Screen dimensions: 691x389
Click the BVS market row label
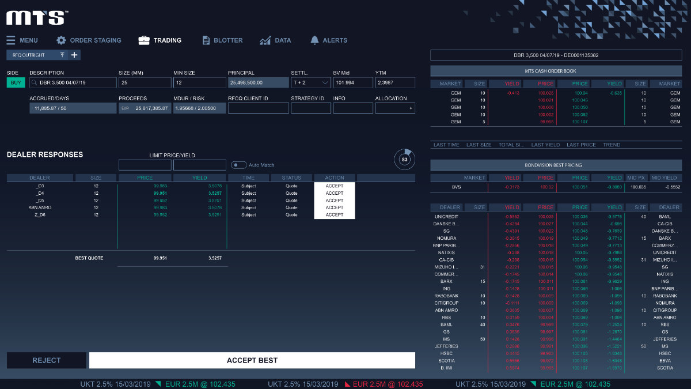pos(457,187)
